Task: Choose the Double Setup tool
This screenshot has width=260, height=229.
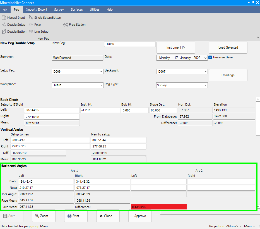Action: (x=14, y=25)
